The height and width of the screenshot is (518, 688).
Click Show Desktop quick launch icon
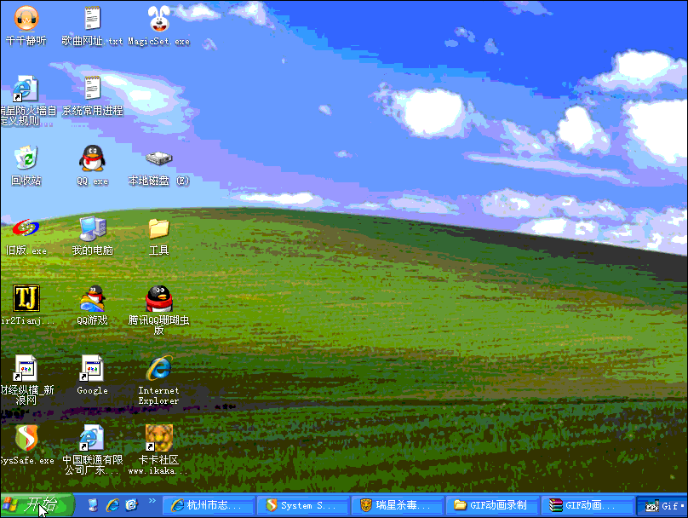[93, 505]
